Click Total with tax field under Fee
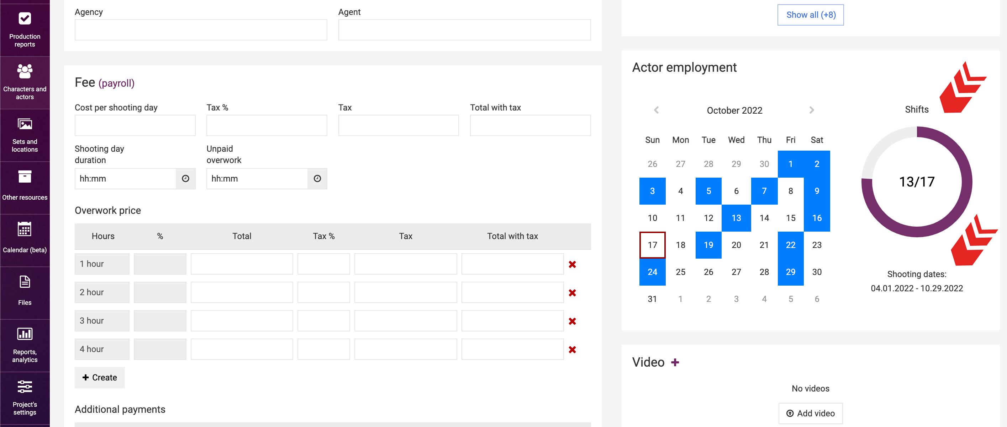The width and height of the screenshot is (1007, 427). [x=531, y=125]
